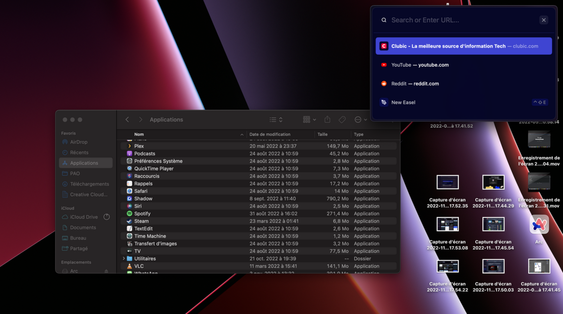The width and height of the screenshot is (563, 314).
Task: Open the Reddit suggestion in Arc
Action: click(x=464, y=83)
